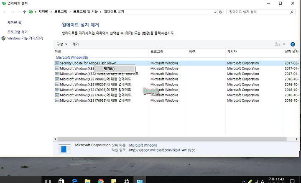
Task: Launch Google Chrome from the taskbar
Action: pos(101,181)
